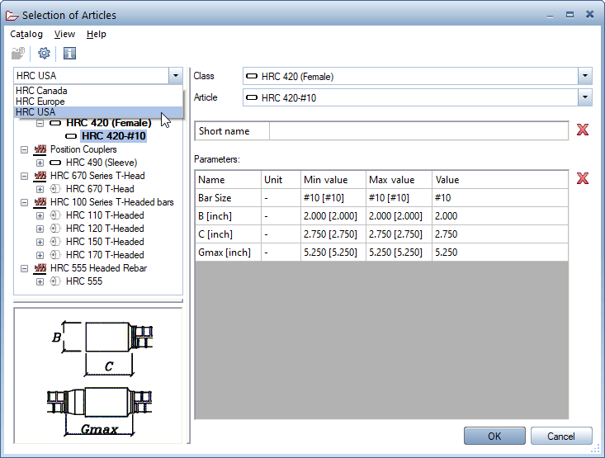605x458 pixels.
Task: Open the Catalog menu
Action: coord(26,34)
